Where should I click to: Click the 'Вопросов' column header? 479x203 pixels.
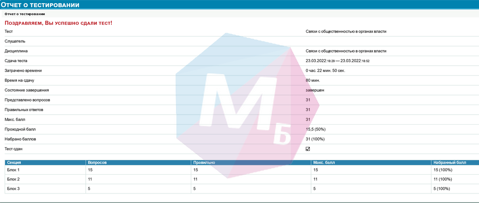(x=97, y=163)
